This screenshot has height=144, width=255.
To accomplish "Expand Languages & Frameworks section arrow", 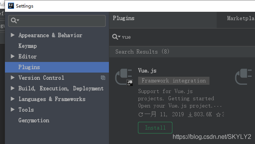I will (13, 99).
